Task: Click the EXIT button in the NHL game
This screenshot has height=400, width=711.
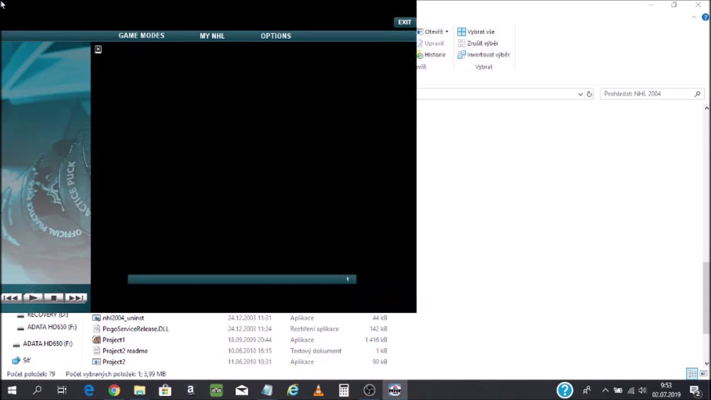Action: click(404, 22)
